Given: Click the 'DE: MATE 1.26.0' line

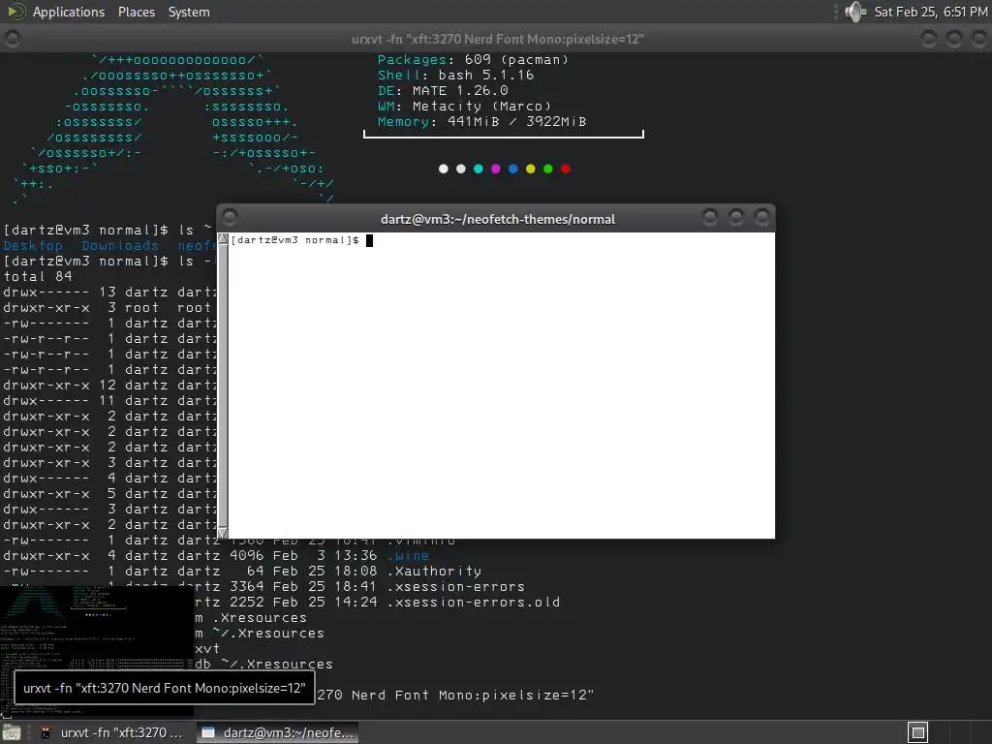Looking at the screenshot, I should tap(443, 90).
